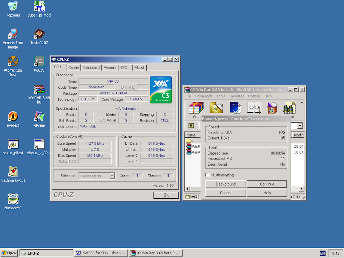This screenshot has width=344, height=258.
Task: Select the tw815 desktop icon
Action: (x=39, y=64)
